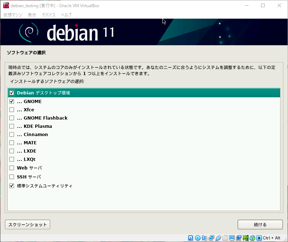
Task: Enable the Web サーバ checkbox
Action: click(12, 168)
